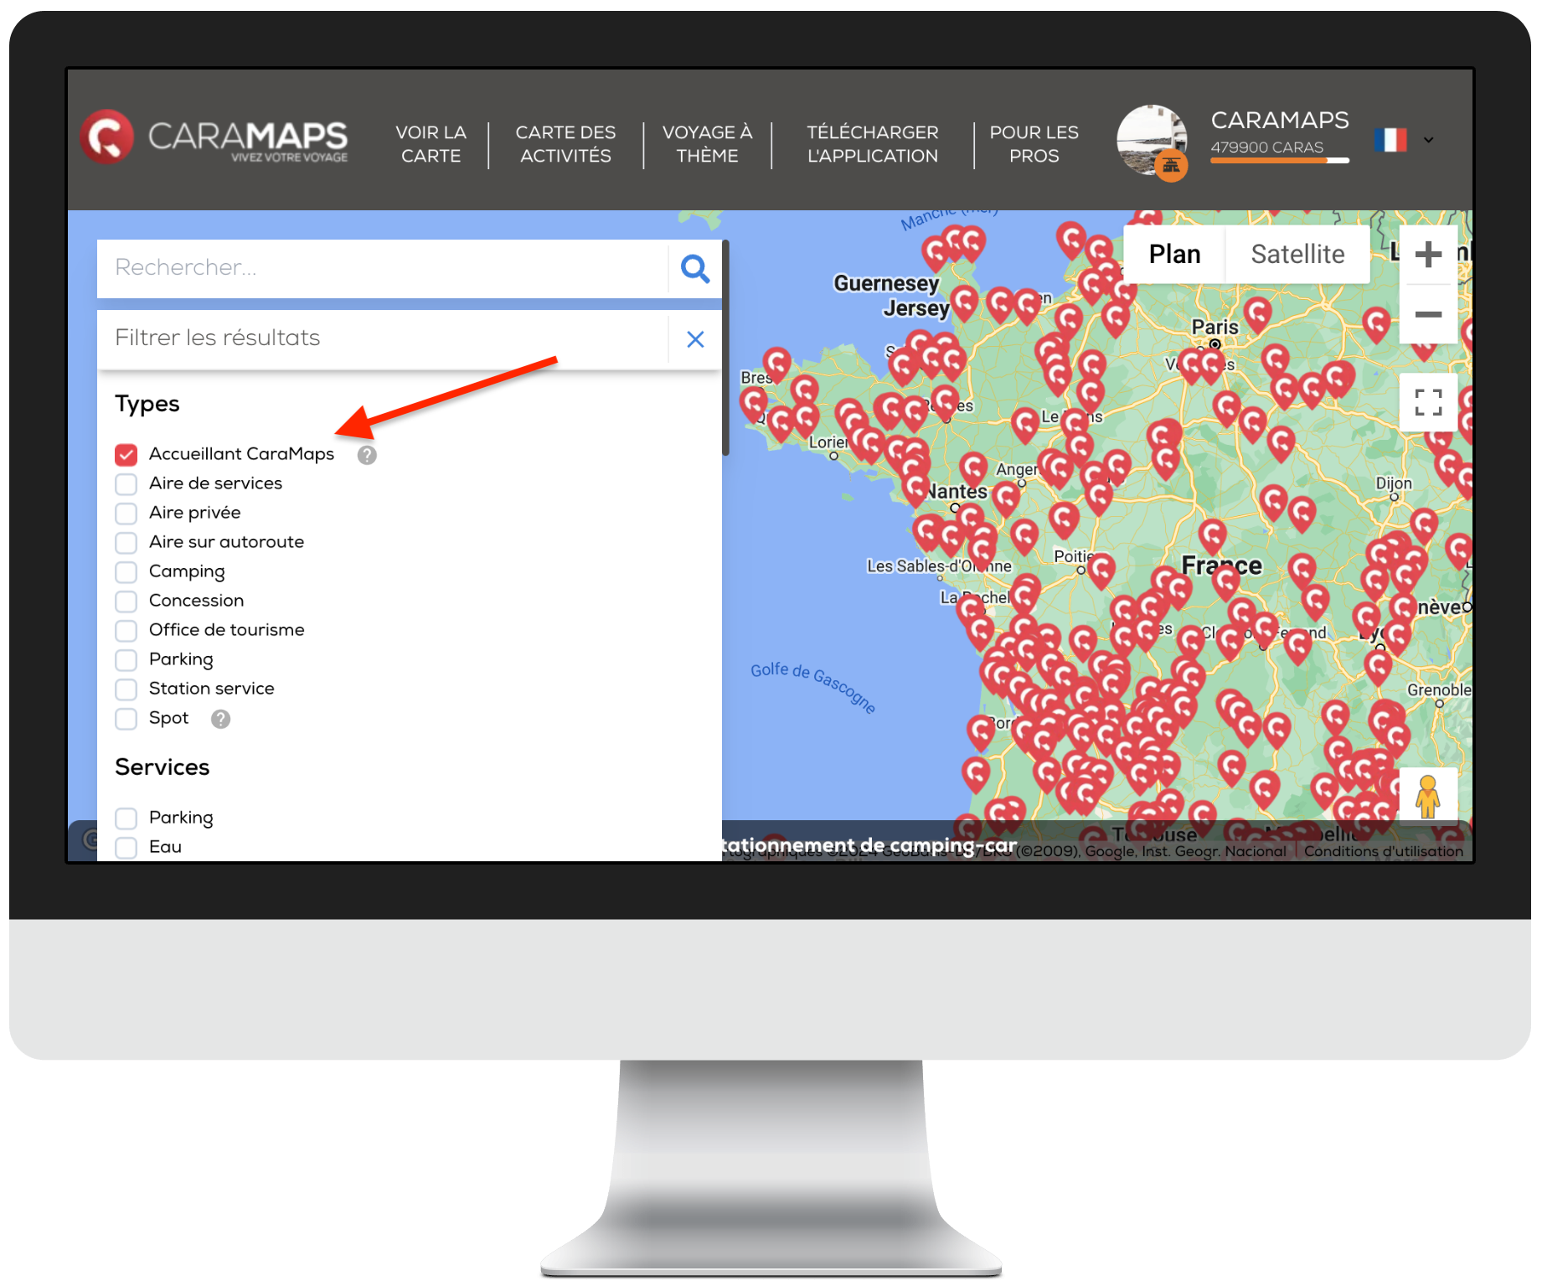1542x1286 pixels.
Task: Click the Nantes label on the map
Action: 957,492
